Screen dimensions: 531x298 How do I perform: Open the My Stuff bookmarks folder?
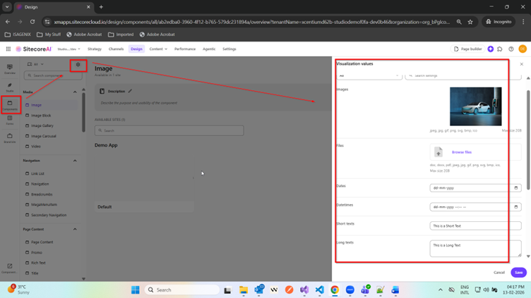tap(49, 35)
